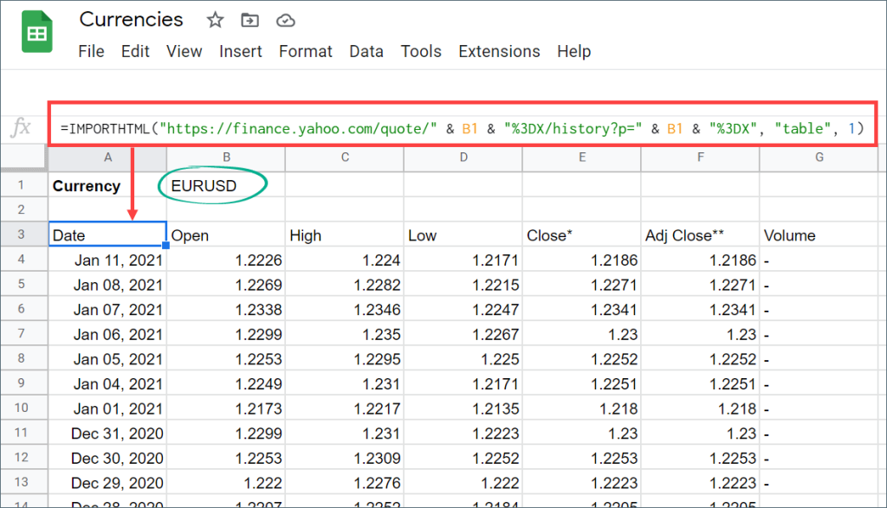The height and width of the screenshot is (508, 887).
Task: Select column A header
Action: point(107,158)
